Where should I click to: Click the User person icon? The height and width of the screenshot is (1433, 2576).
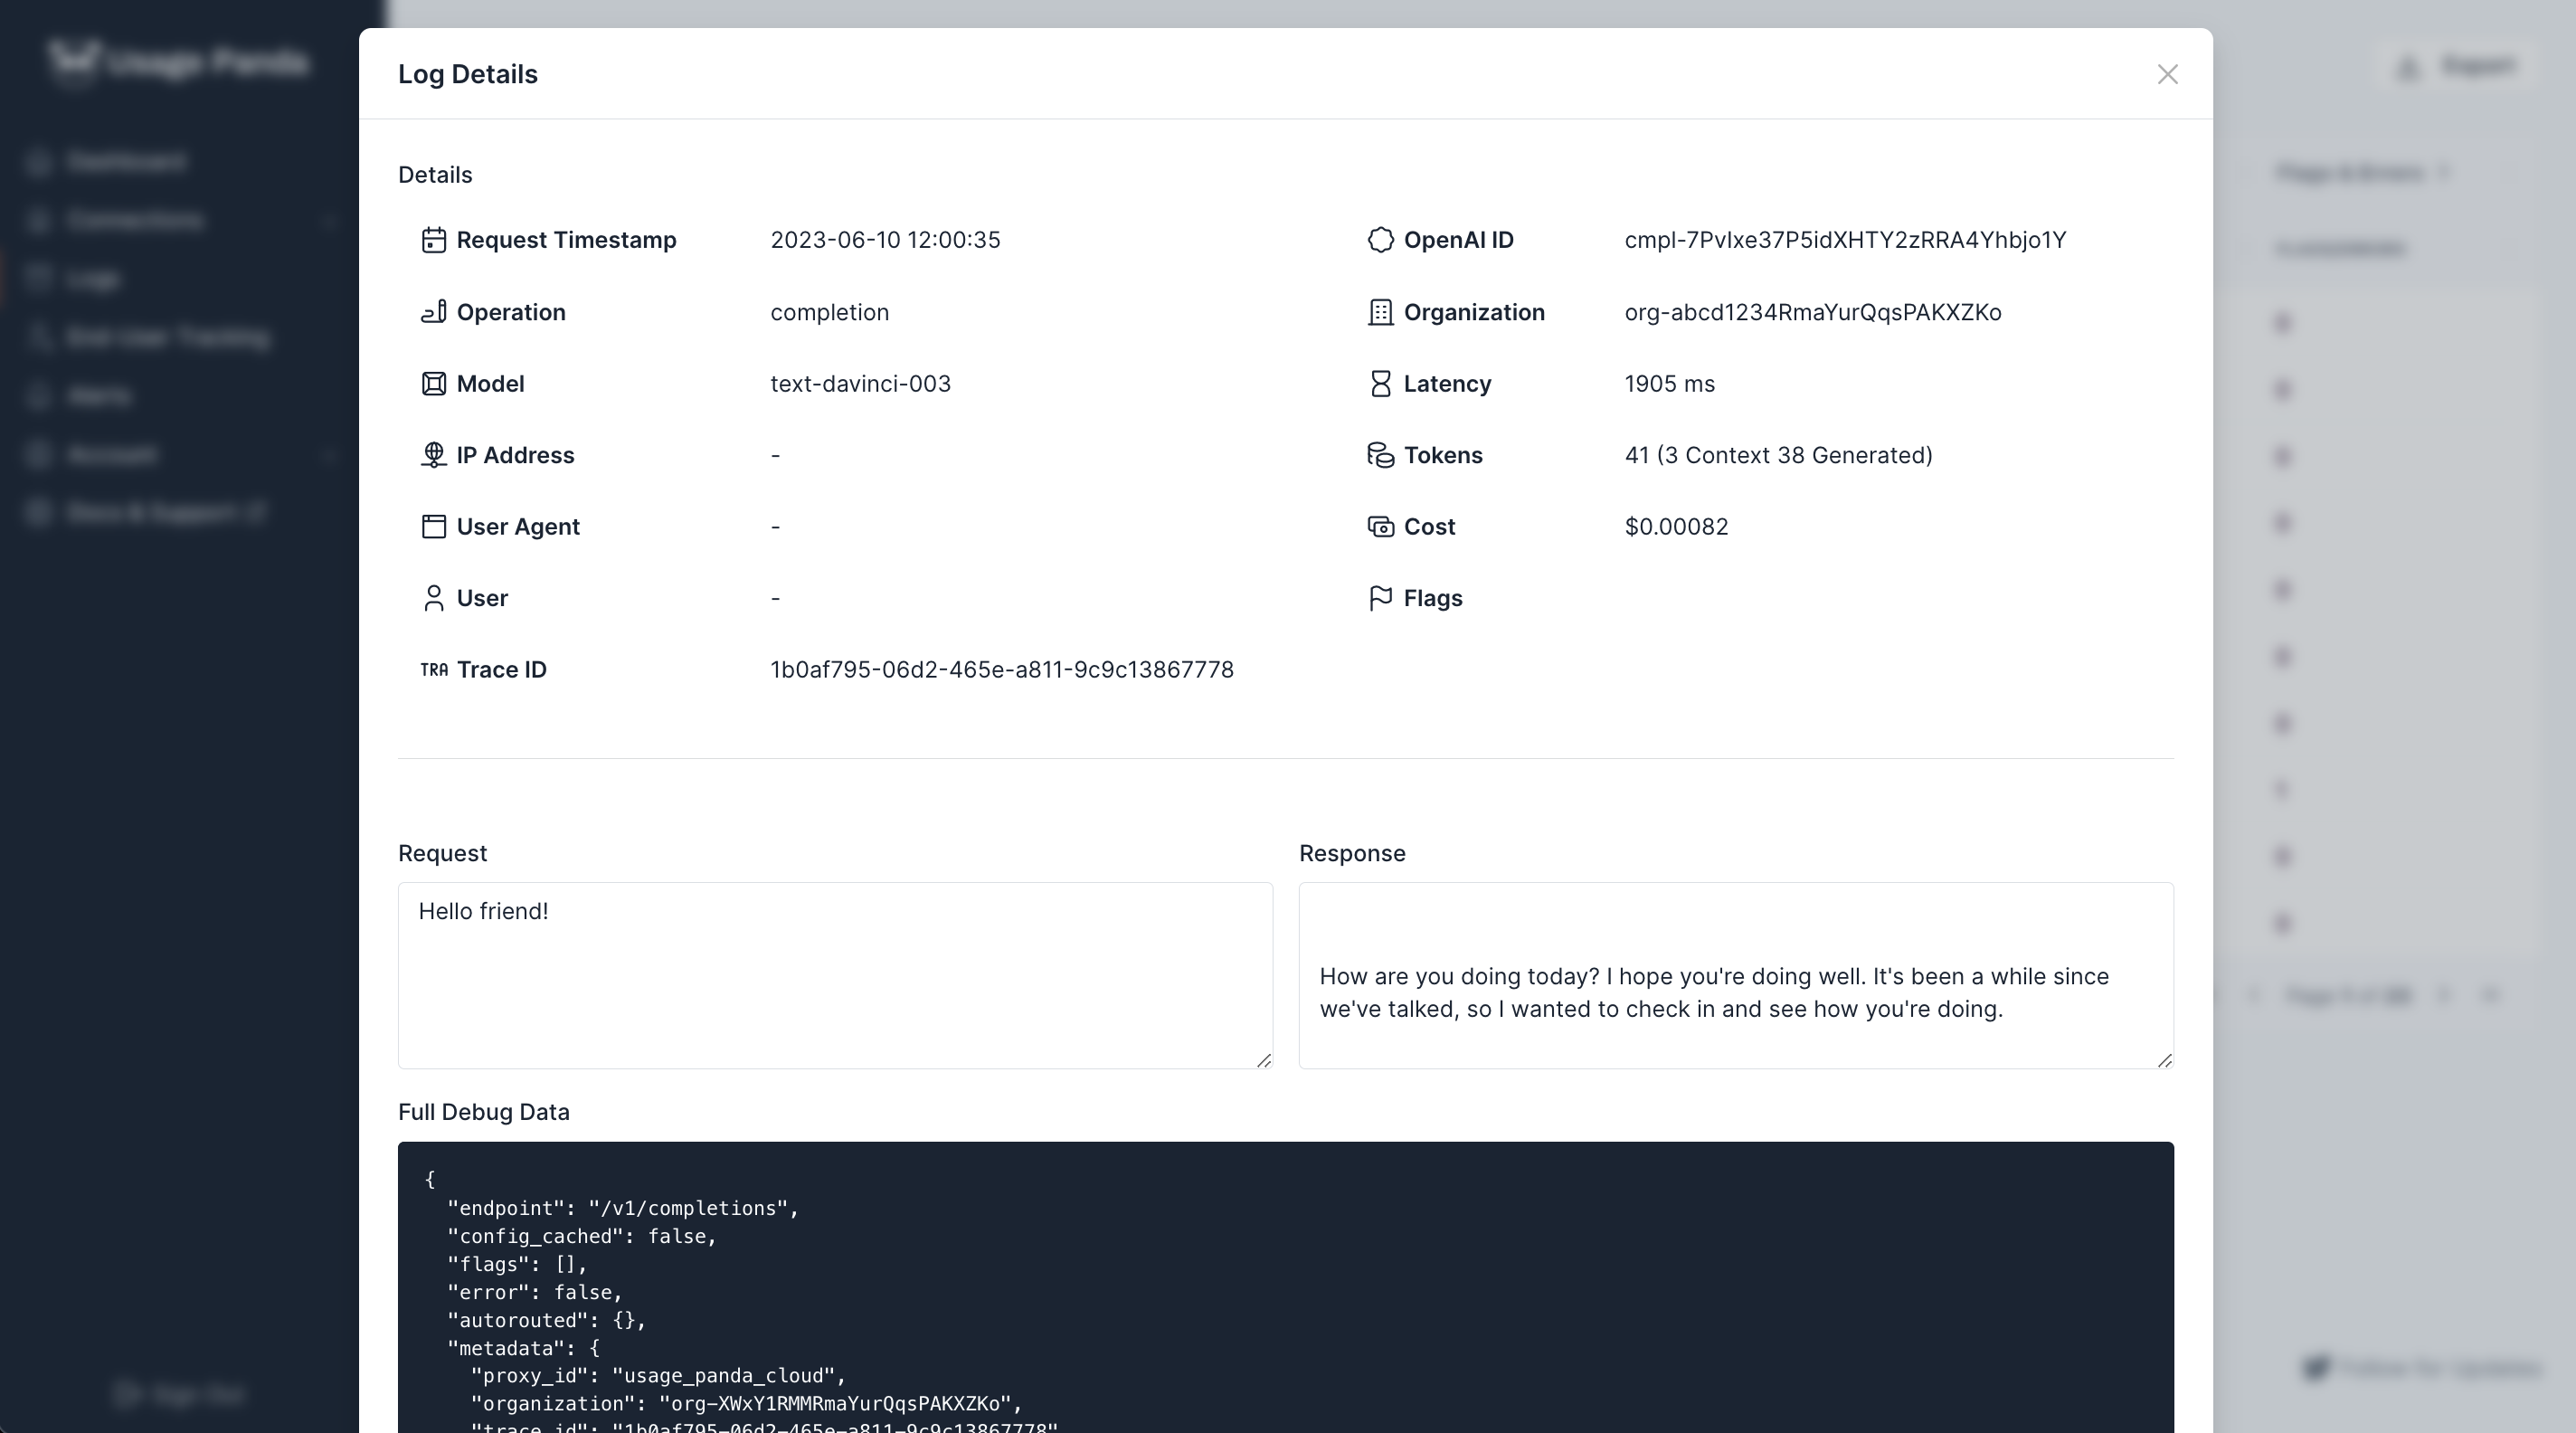tap(433, 598)
